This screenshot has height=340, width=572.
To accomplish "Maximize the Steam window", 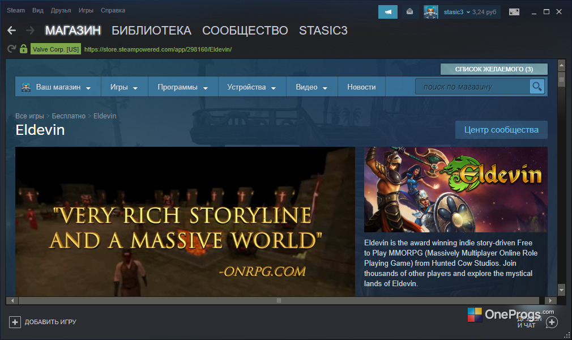I will click(x=547, y=12).
